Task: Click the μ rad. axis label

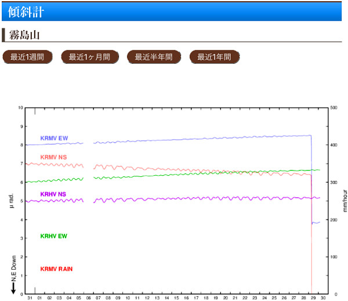Action: (13, 200)
